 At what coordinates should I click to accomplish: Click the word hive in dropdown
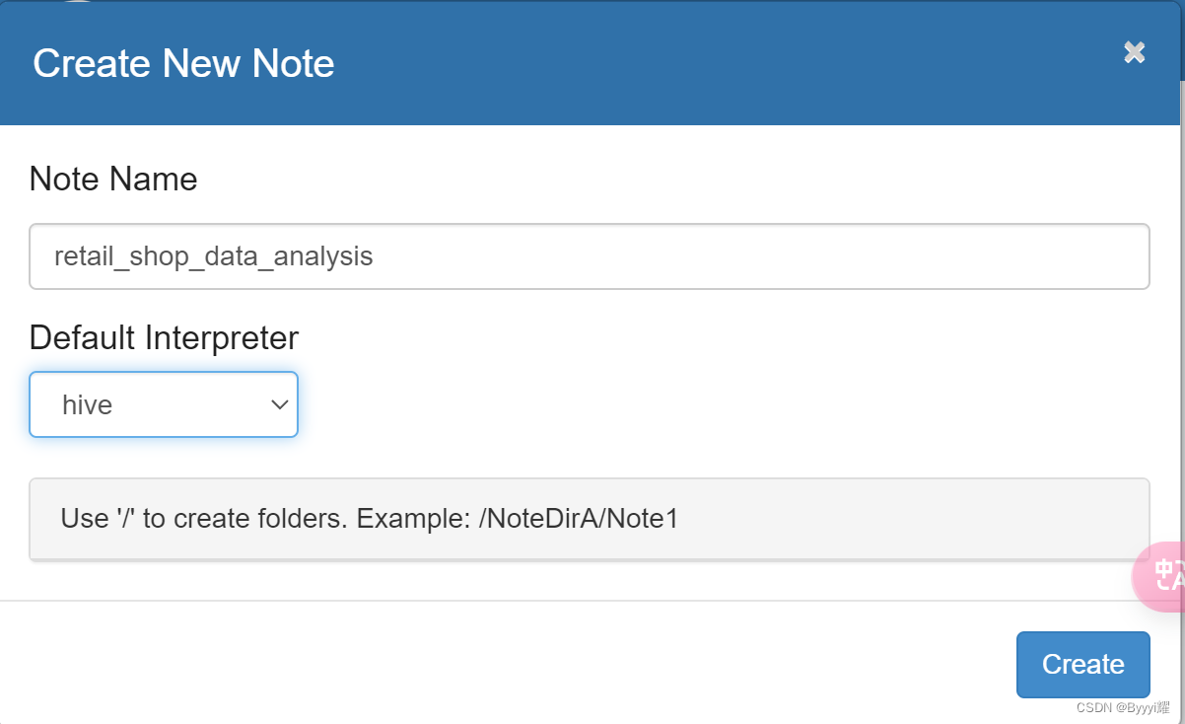(87, 404)
